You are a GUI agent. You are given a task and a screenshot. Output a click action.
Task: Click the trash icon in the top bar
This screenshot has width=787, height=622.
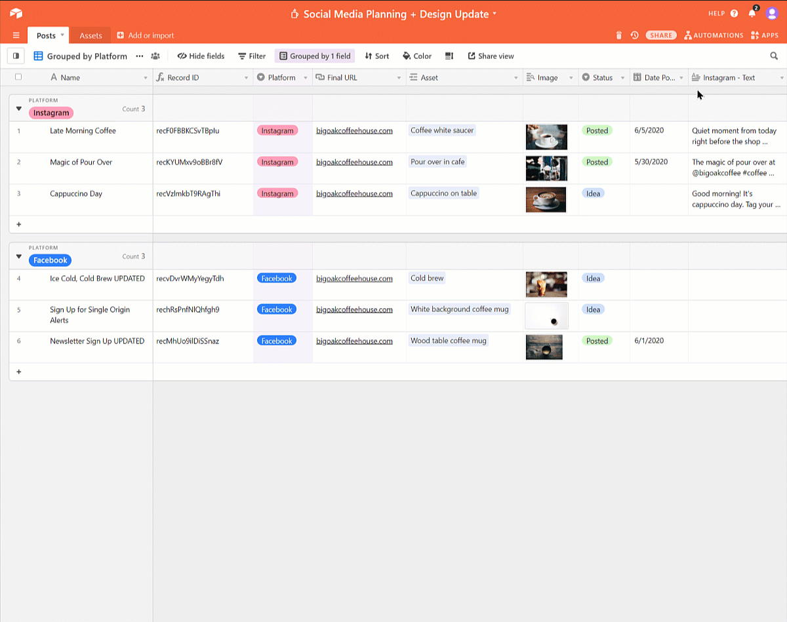[x=618, y=35]
